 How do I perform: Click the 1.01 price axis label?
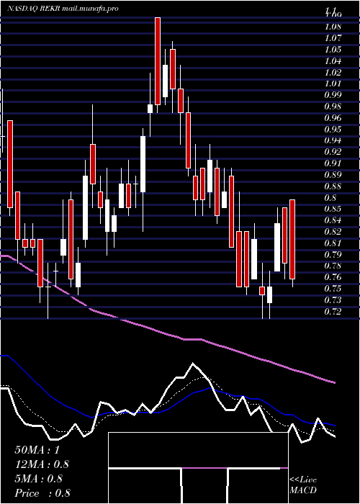point(333,84)
